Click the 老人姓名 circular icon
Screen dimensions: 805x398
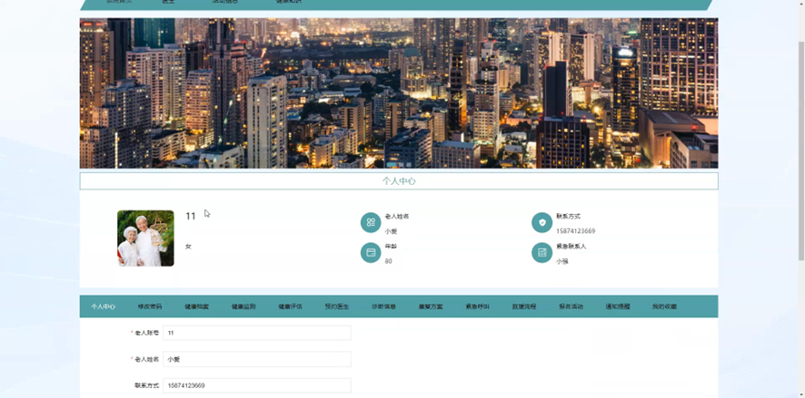click(x=371, y=223)
